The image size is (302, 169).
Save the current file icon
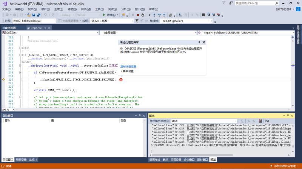(x=34, y=15)
